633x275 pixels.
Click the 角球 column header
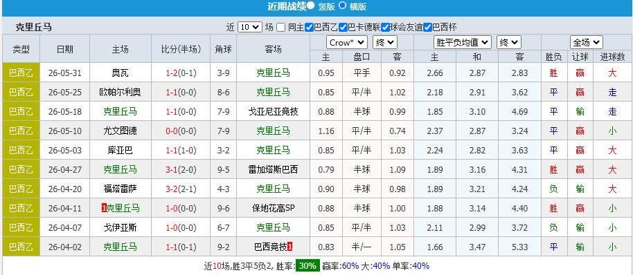coord(223,49)
